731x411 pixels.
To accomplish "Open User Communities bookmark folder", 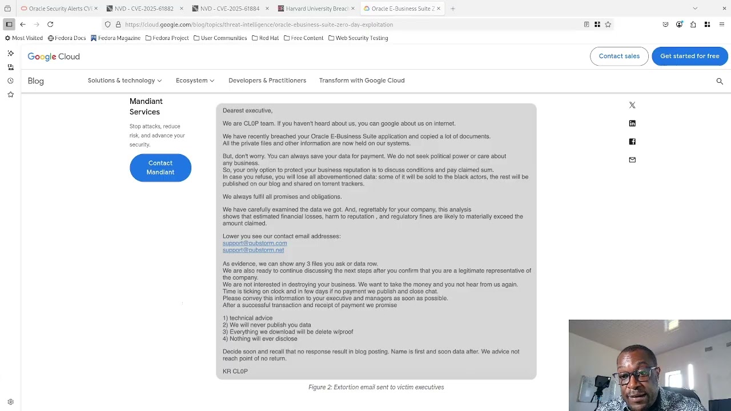I will [220, 38].
